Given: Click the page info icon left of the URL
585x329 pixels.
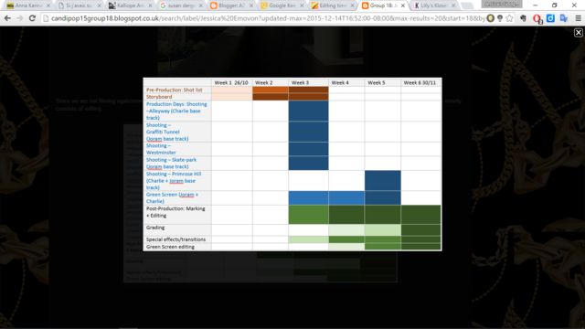Looking at the screenshot, I should click(46, 18).
